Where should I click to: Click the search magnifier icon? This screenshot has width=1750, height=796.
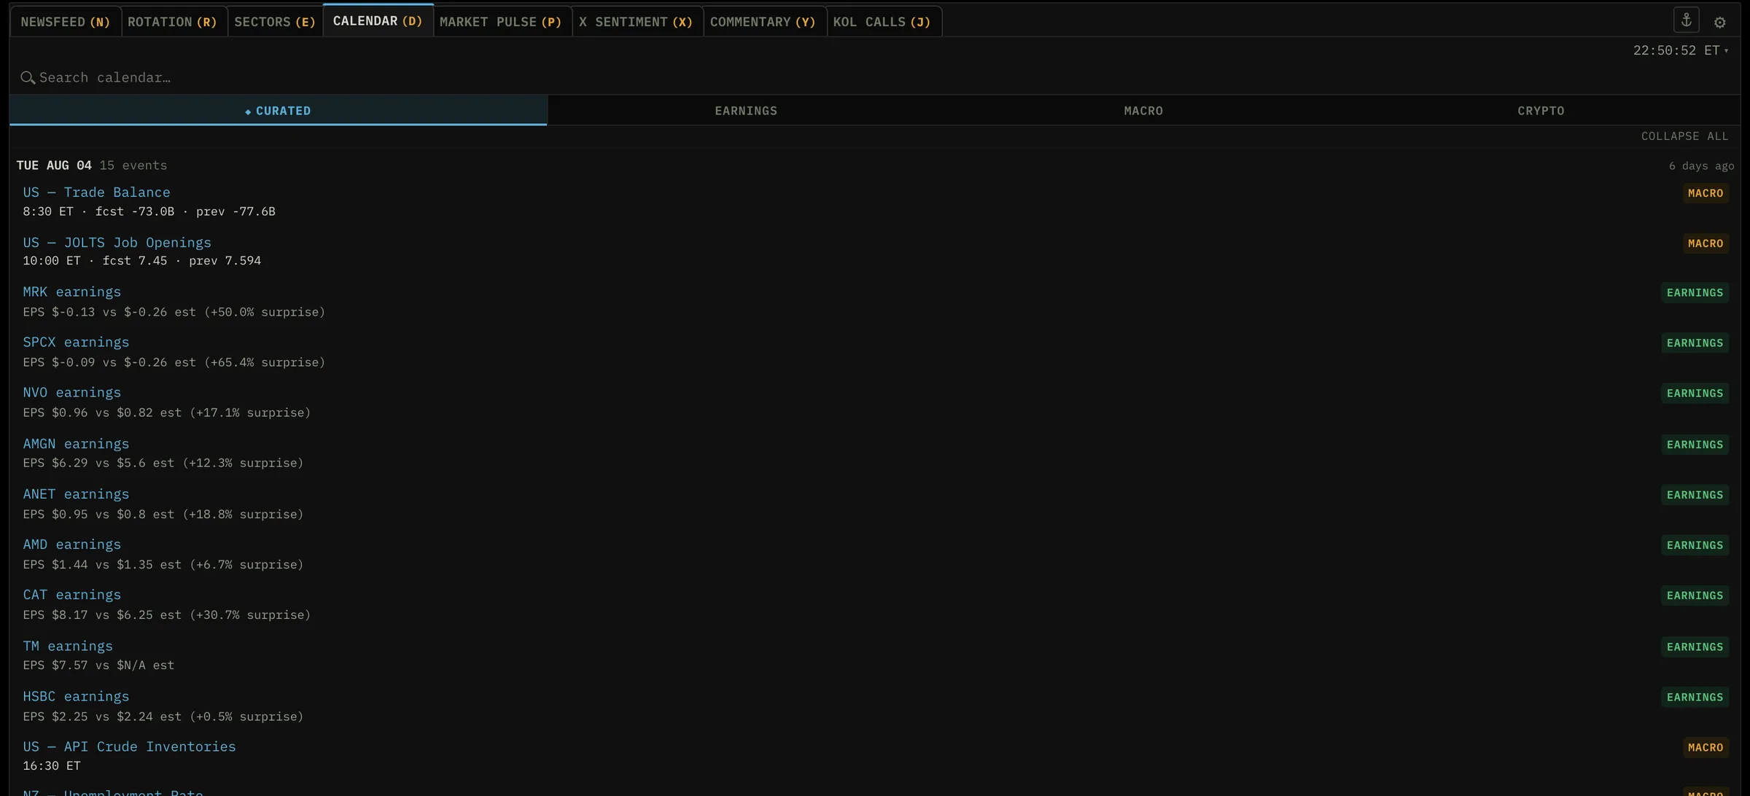tap(28, 77)
